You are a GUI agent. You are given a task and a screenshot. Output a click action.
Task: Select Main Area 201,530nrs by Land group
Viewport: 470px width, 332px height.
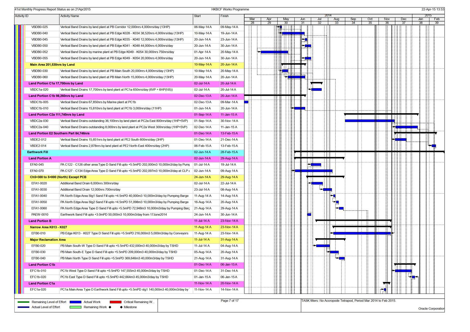(134, 65)
